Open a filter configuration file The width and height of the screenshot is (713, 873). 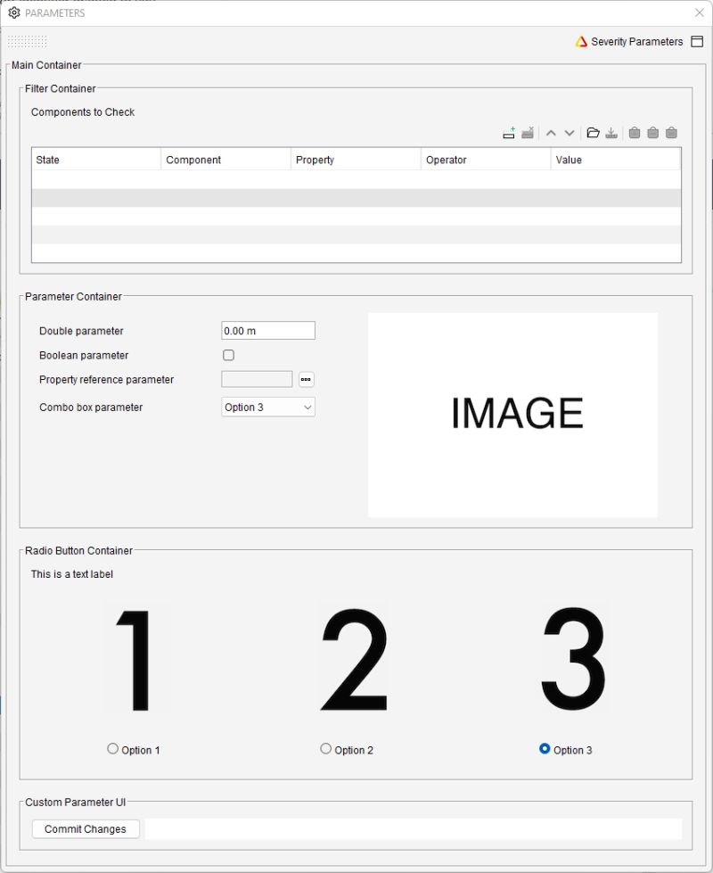(594, 132)
